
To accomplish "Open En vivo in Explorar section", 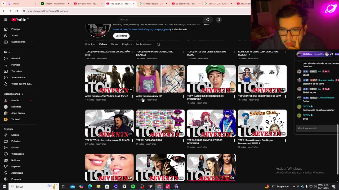I will [x=15, y=148].
